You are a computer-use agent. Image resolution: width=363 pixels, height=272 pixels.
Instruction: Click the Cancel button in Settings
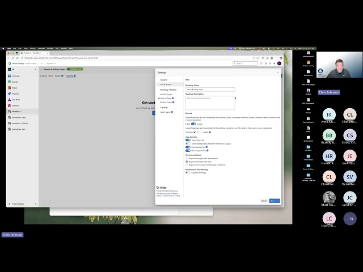pyautogui.click(x=264, y=201)
